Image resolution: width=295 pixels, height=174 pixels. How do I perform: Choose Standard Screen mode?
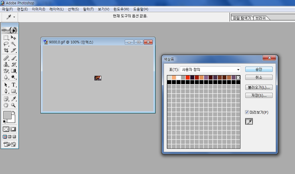click(x=5, y=137)
